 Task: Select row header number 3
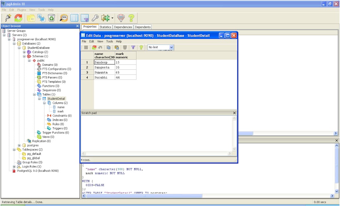click(87, 72)
